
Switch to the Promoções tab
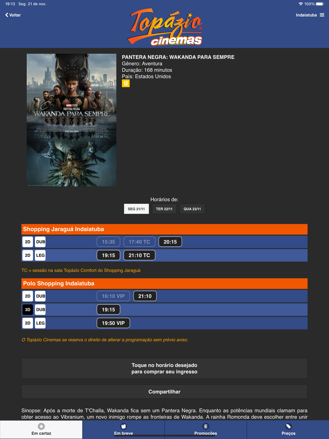pos(206,429)
